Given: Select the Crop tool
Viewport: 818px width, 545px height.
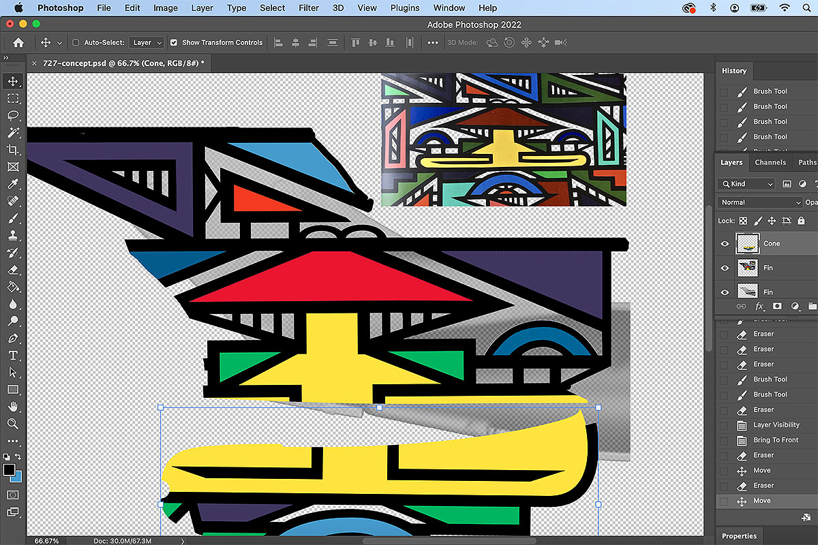Looking at the screenshot, I should (13, 150).
